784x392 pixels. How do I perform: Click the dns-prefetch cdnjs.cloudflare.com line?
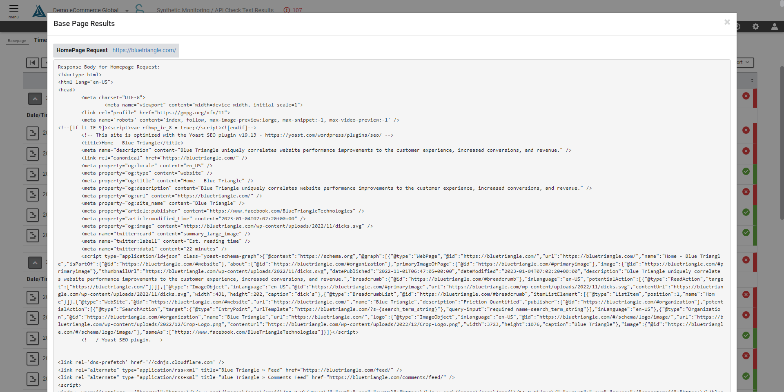141,362
